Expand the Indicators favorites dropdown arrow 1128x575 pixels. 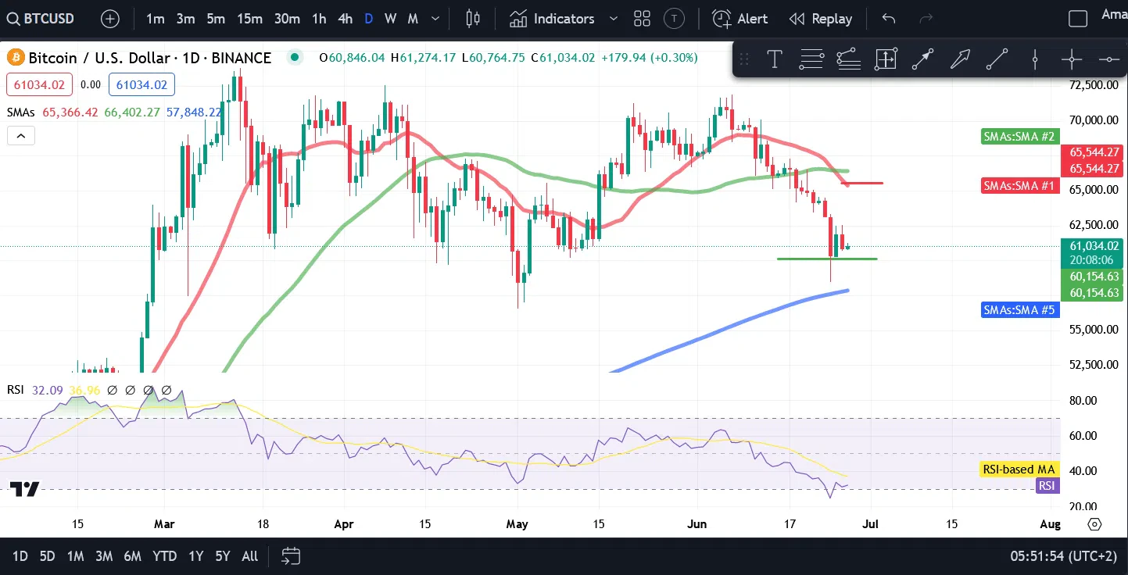[613, 19]
